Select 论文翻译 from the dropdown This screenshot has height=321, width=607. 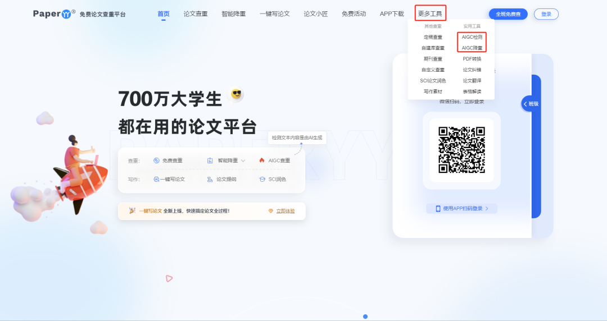(472, 81)
